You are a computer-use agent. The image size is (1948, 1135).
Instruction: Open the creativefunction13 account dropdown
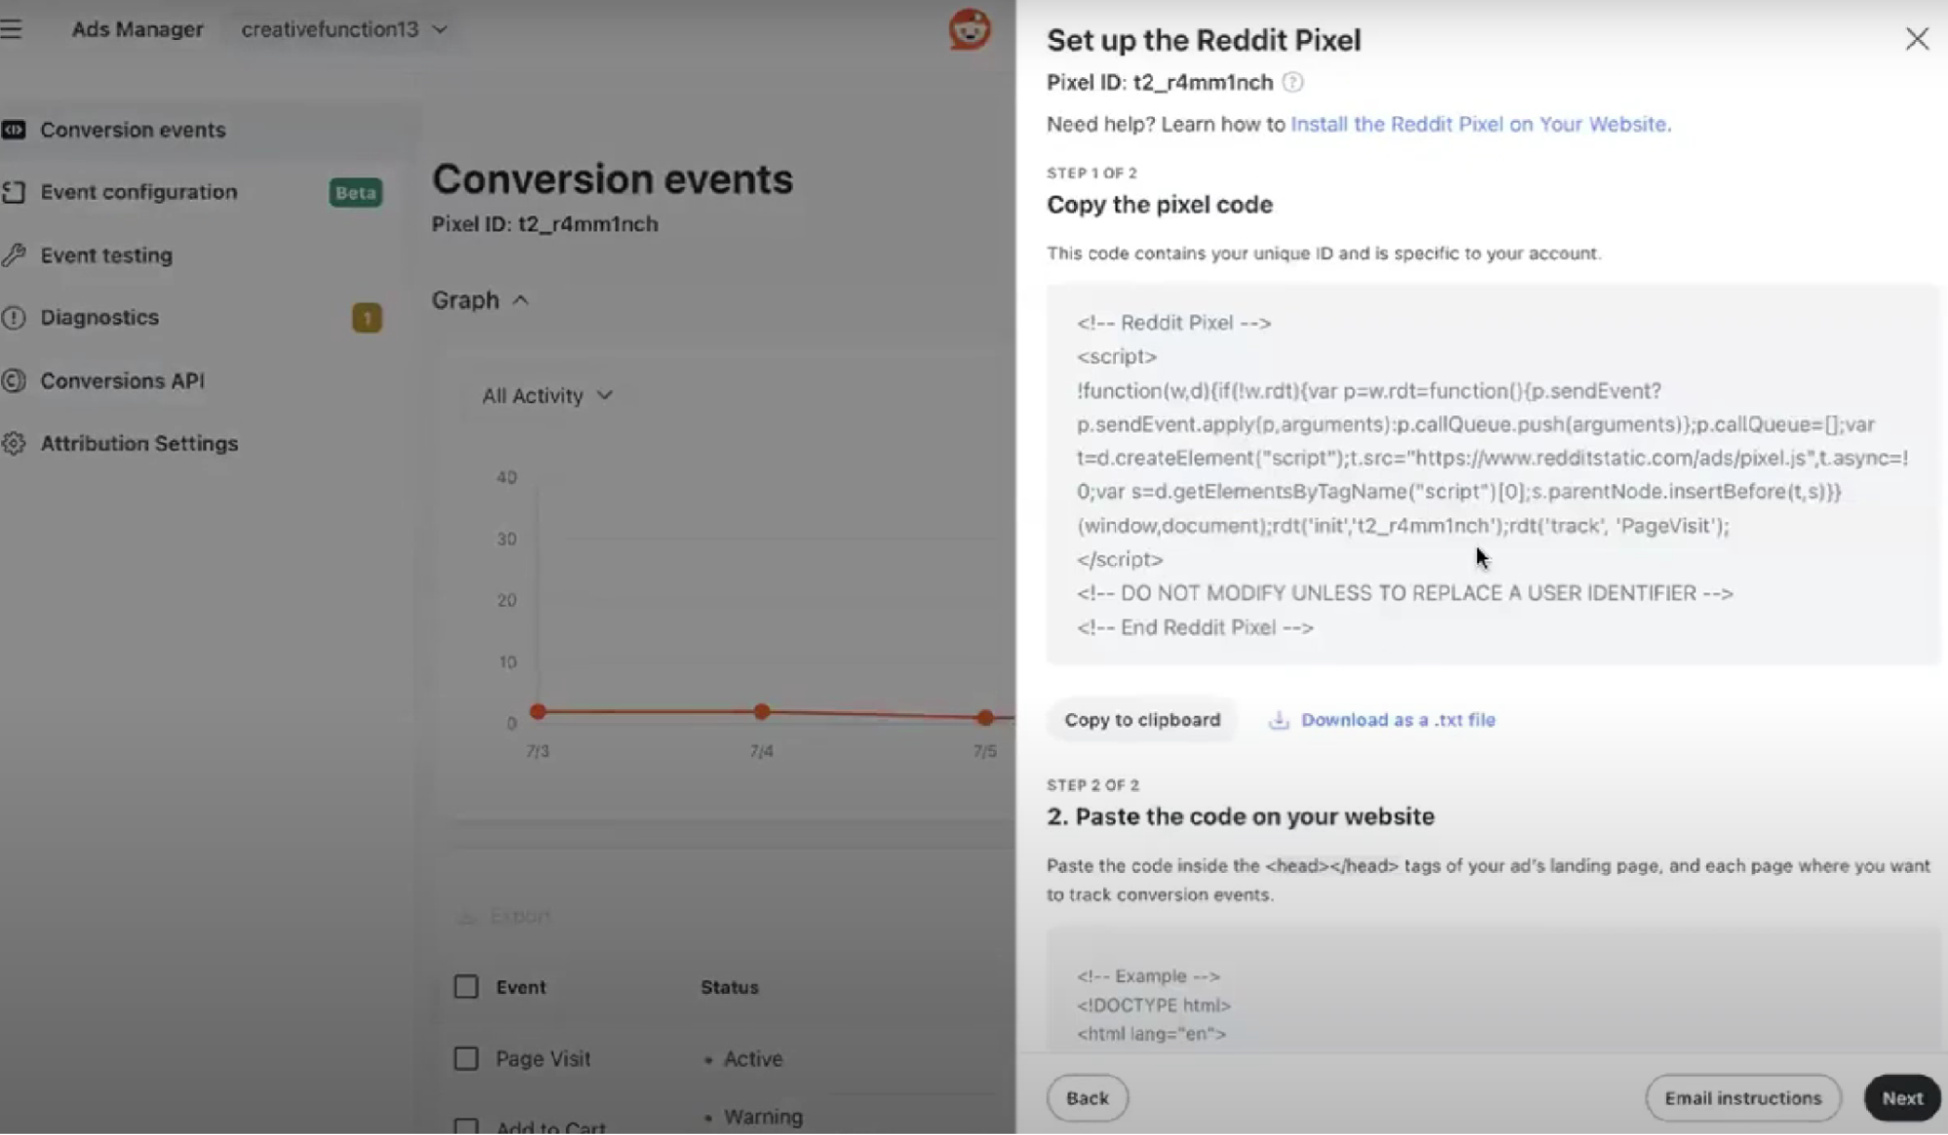coord(343,29)
